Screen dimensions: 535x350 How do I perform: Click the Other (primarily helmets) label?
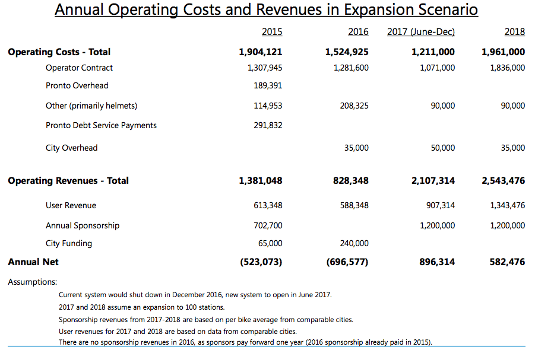91,106
